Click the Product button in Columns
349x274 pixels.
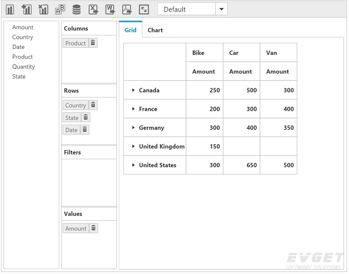click(76, 43)
